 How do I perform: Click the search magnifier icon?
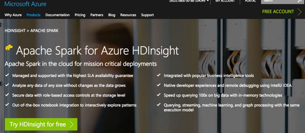pyautogui.click(x=300, y=1)
